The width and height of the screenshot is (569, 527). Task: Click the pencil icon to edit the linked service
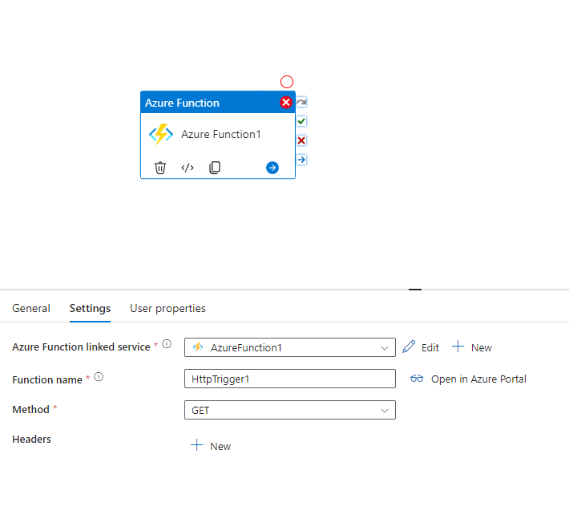coord(409,347)
